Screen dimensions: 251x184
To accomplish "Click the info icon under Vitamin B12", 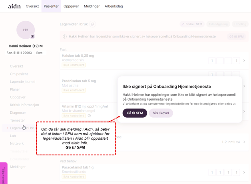I will click(x=89, y=116).
